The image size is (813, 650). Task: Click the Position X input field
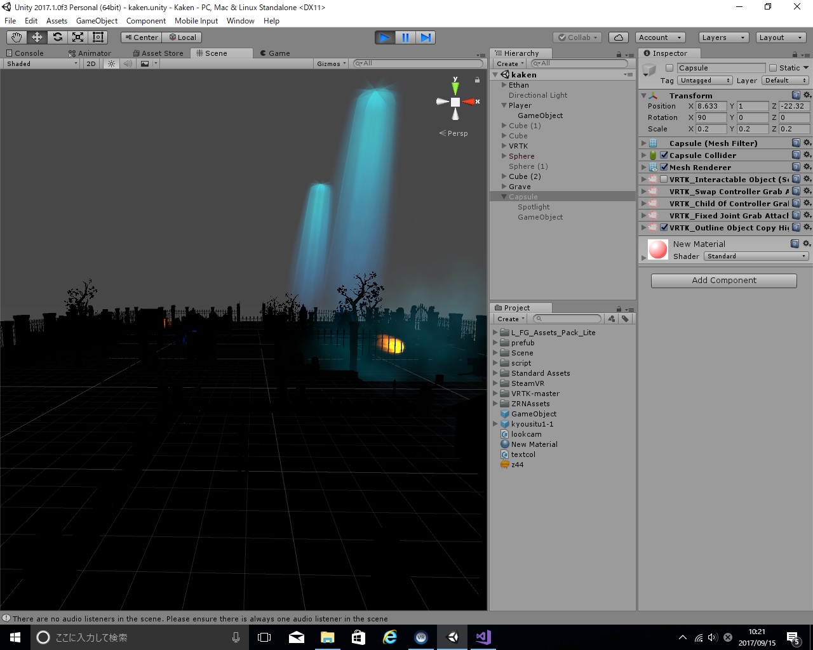710,107
